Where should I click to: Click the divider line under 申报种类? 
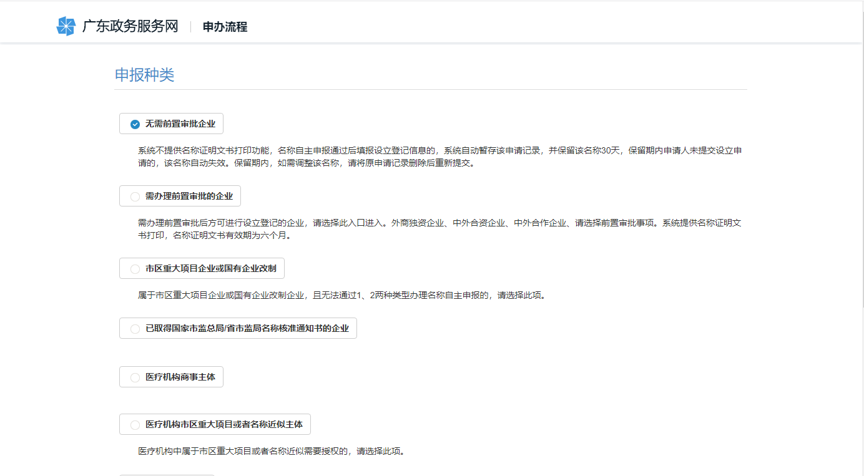click(431, 89)
